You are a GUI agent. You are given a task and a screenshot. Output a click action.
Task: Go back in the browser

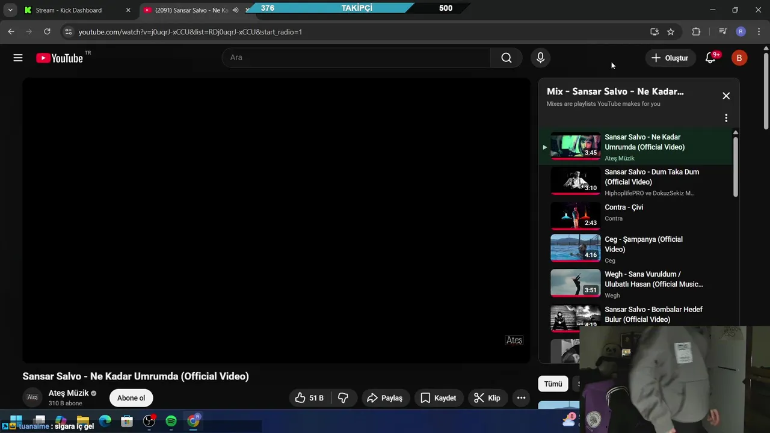tap(11, 32)
